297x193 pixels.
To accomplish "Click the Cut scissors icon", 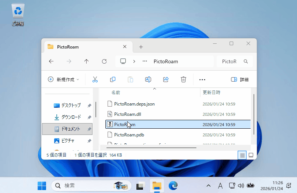I will [95, 79].
